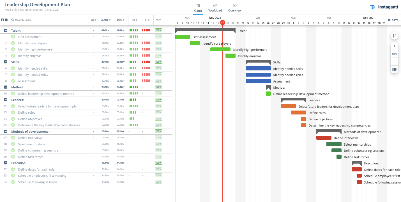Toggle completion check for First assessment
The image size is (401, 202).
coord(13,37)
